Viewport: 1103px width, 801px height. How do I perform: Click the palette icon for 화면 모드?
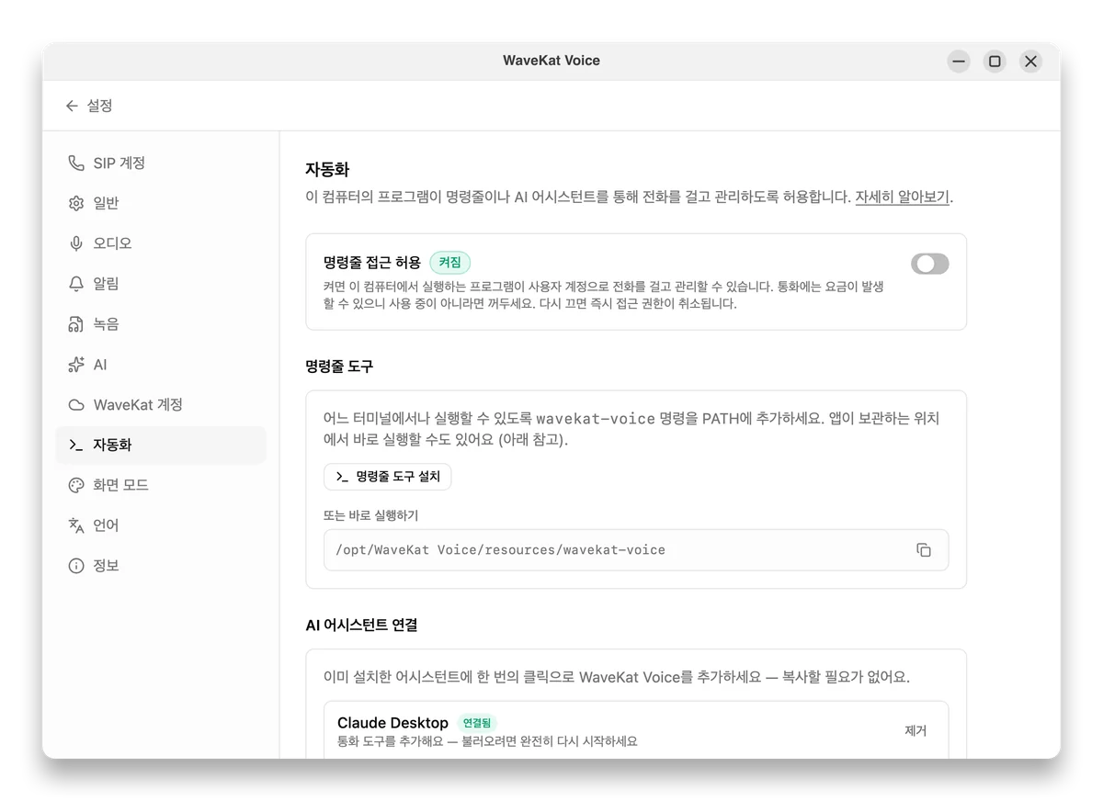click(x=76, y=485)
